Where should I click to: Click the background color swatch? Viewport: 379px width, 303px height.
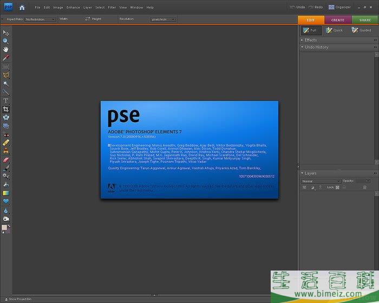point(8,231)
